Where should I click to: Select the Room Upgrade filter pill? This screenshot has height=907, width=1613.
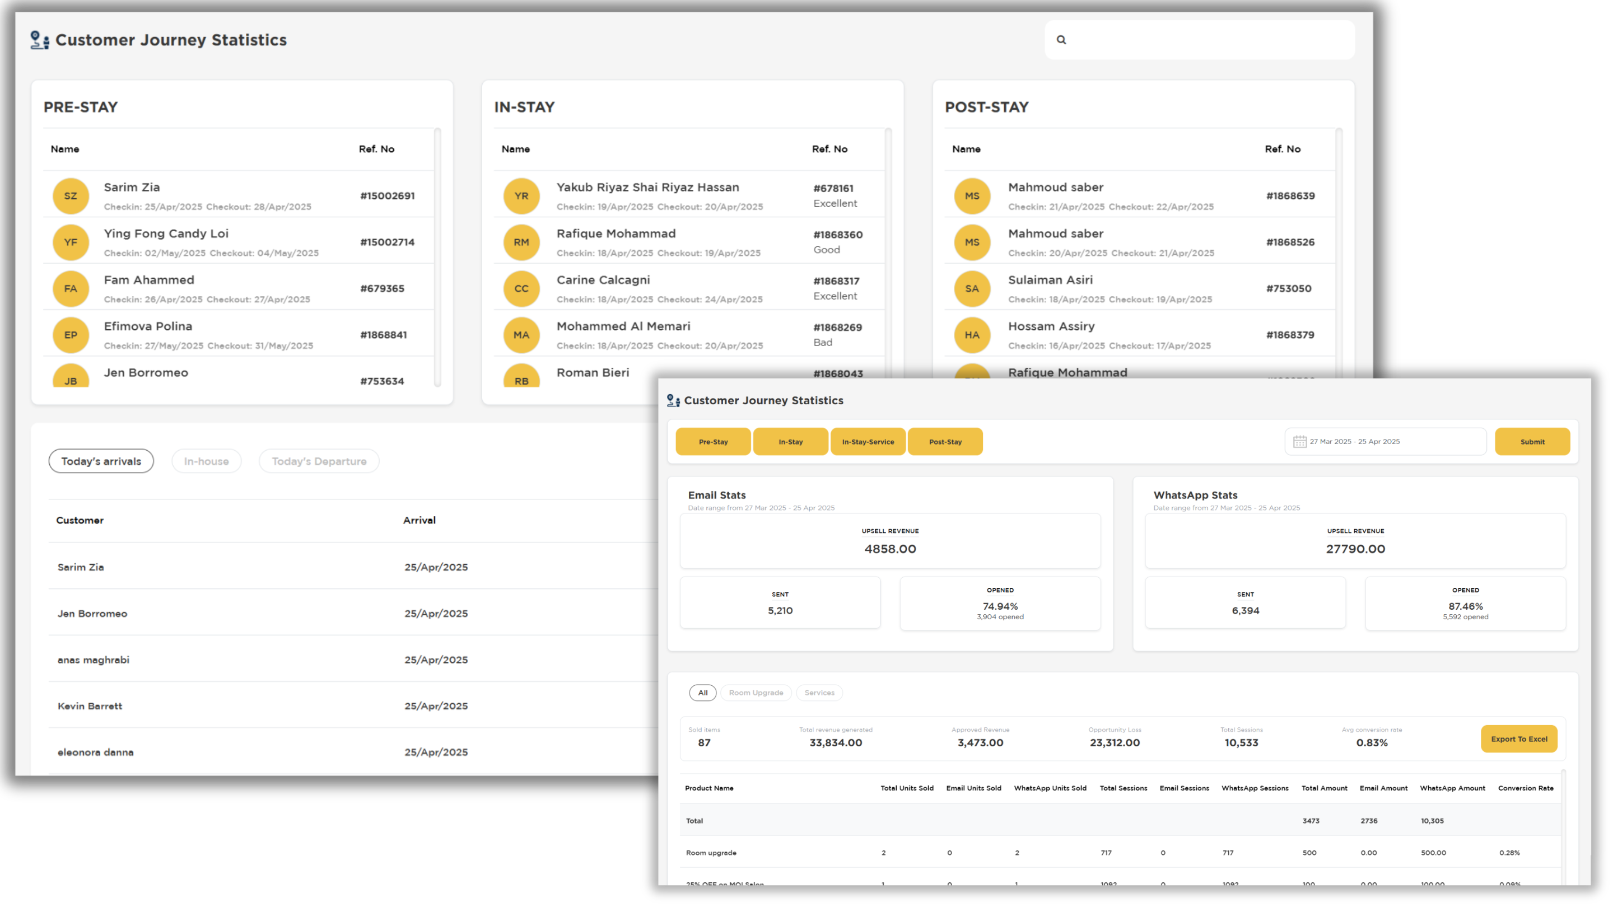[756, 693]
